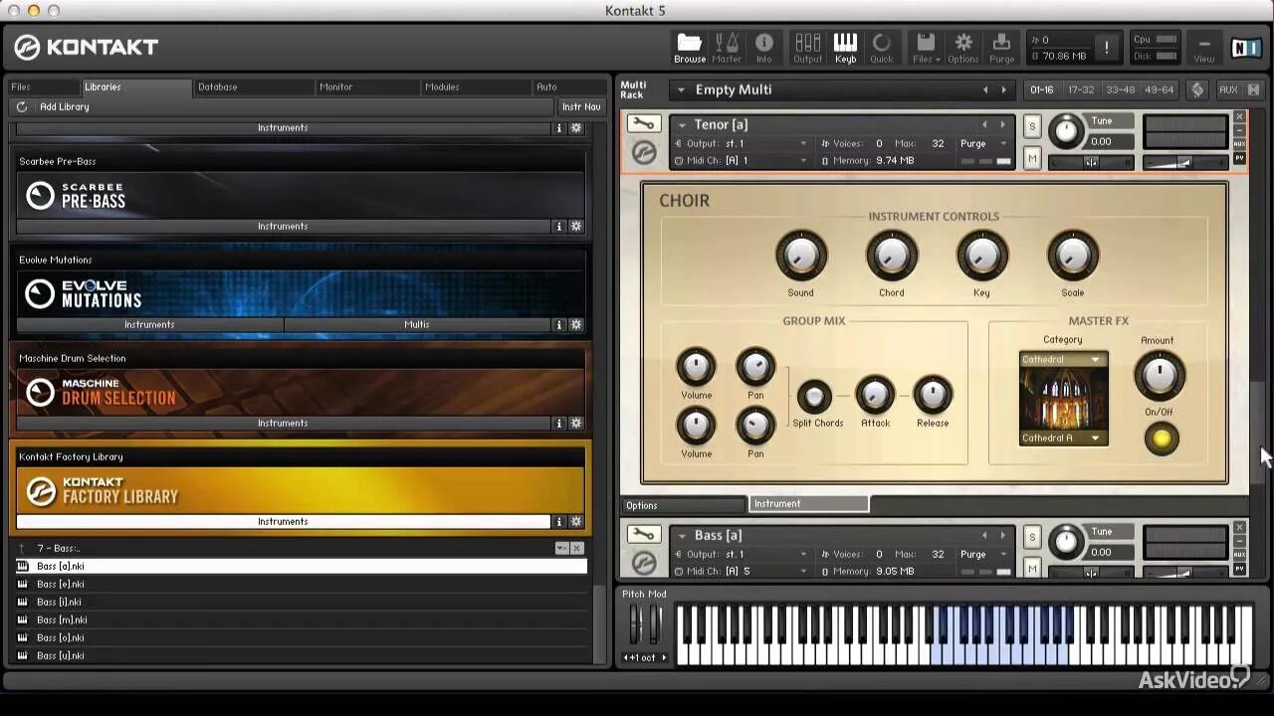This screenshot has height=716, width=1274.
Task: Mute the Bass [a] instrument
Action: click(1032, 569)
